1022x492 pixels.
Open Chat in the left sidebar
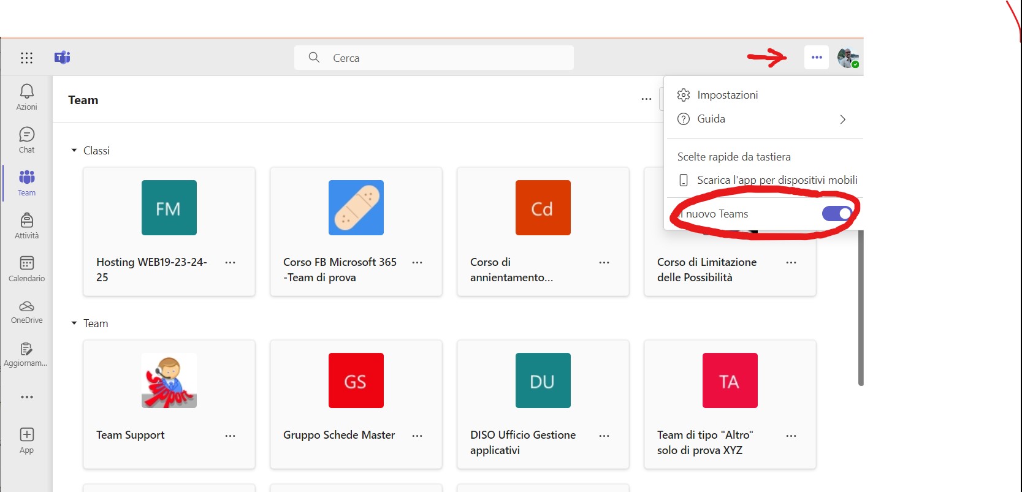point(26,140)
